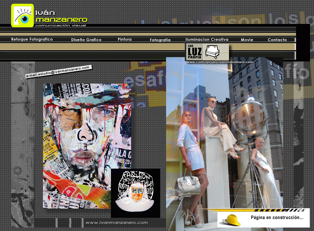Click the armchair icon in Luz Propia banner
The width and height of the screenshot is (314, 231).
pos(213,51)
